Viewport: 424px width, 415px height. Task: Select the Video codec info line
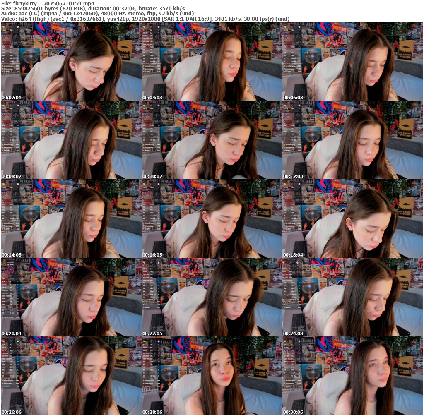145,19
